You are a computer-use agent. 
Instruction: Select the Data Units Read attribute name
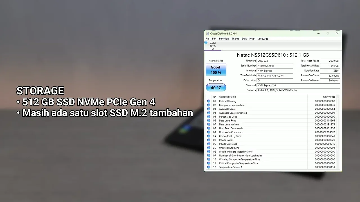point(228,121)
